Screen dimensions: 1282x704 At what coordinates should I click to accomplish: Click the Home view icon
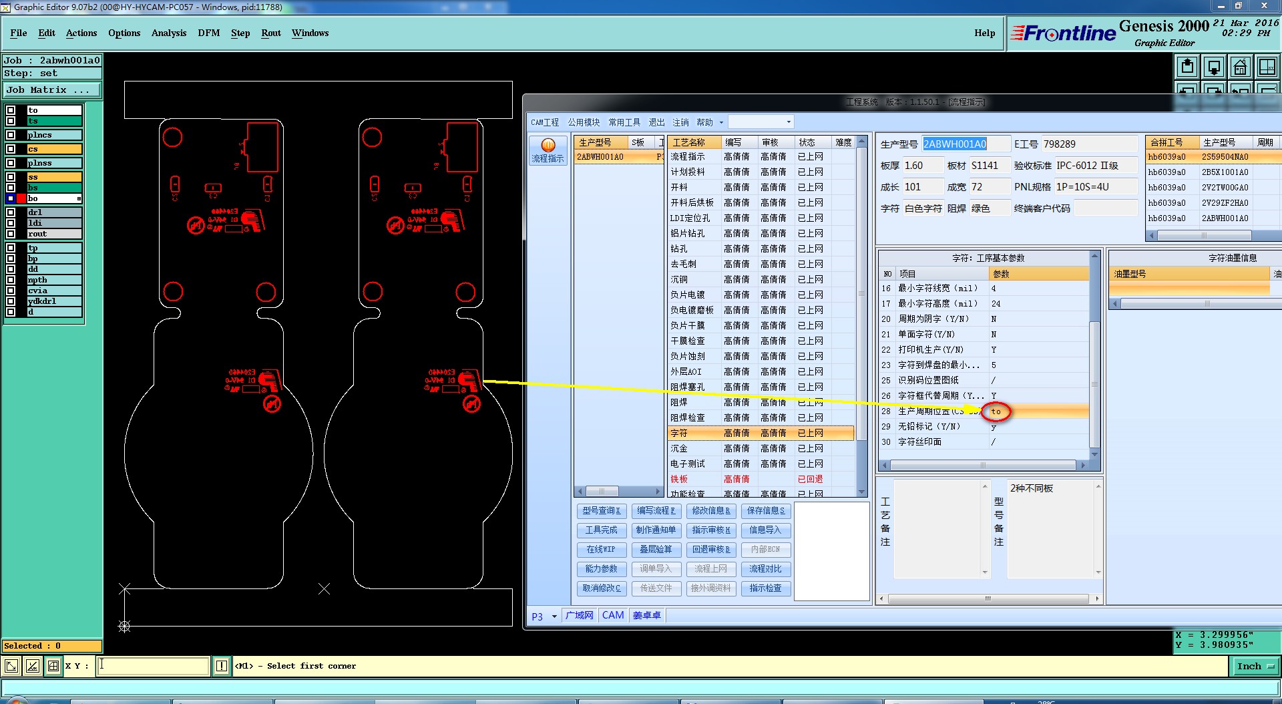1241,67
